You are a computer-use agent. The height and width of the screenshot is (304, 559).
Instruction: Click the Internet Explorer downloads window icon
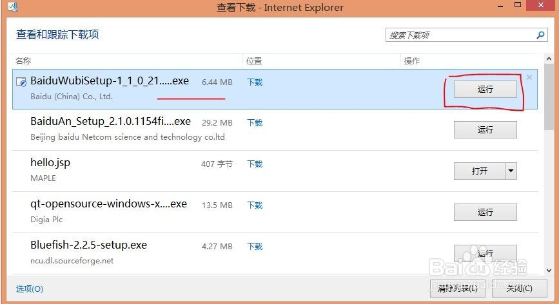point(13,7)
